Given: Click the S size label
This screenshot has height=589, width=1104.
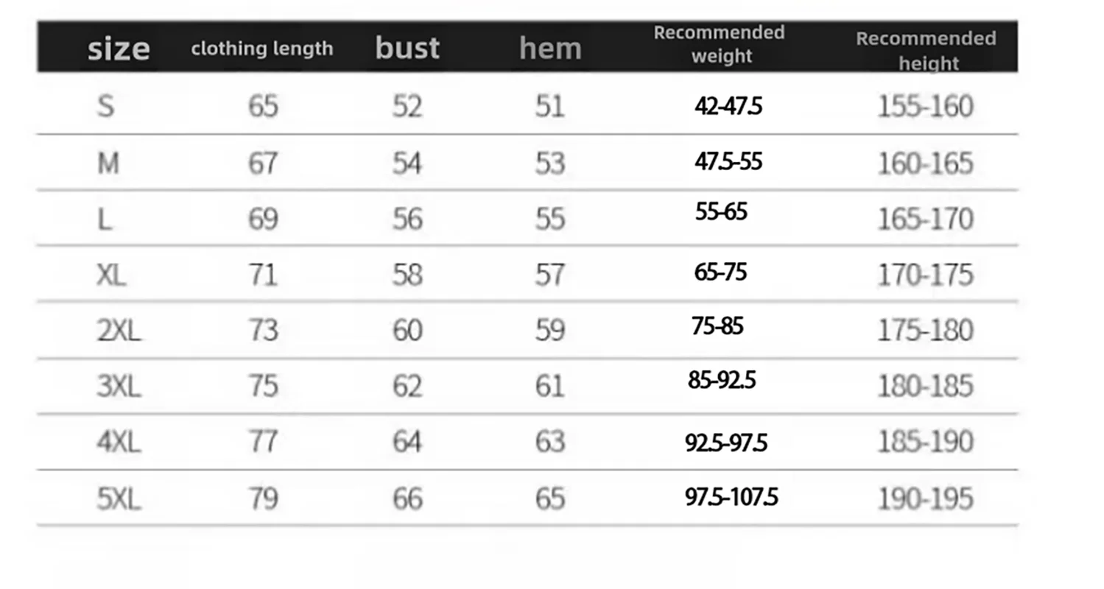Looking at the screenshot, I should point(106,106).
